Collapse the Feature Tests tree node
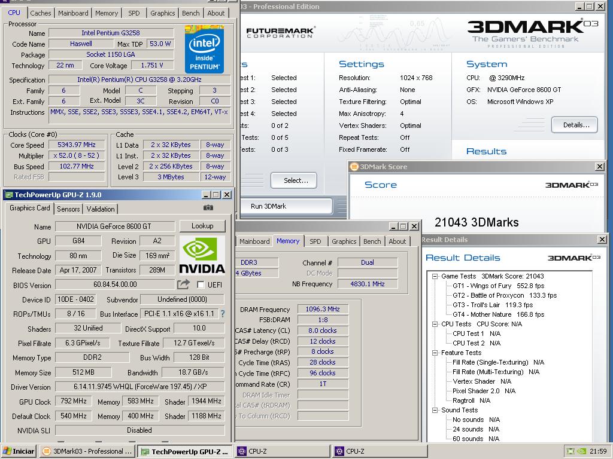 click(435, 353)
